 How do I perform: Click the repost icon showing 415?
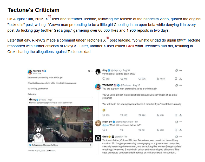pyautogui.click(x=122, y=79)
